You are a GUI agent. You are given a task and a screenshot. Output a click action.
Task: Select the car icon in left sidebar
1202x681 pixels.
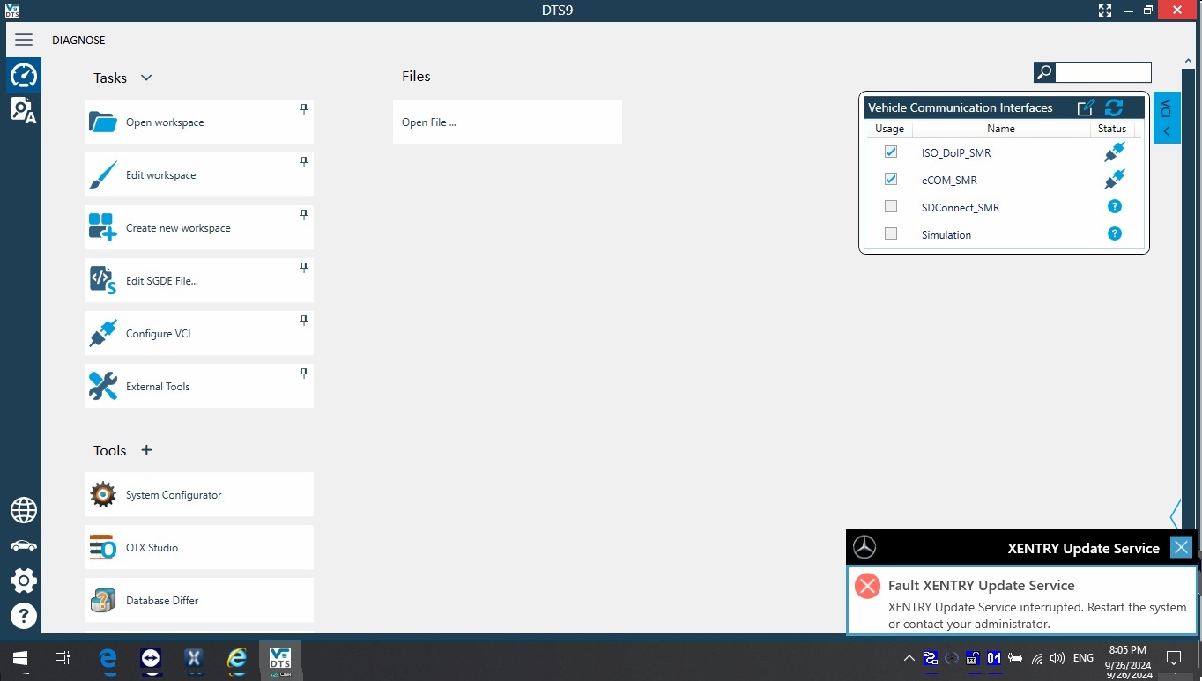tap(23, 545)
